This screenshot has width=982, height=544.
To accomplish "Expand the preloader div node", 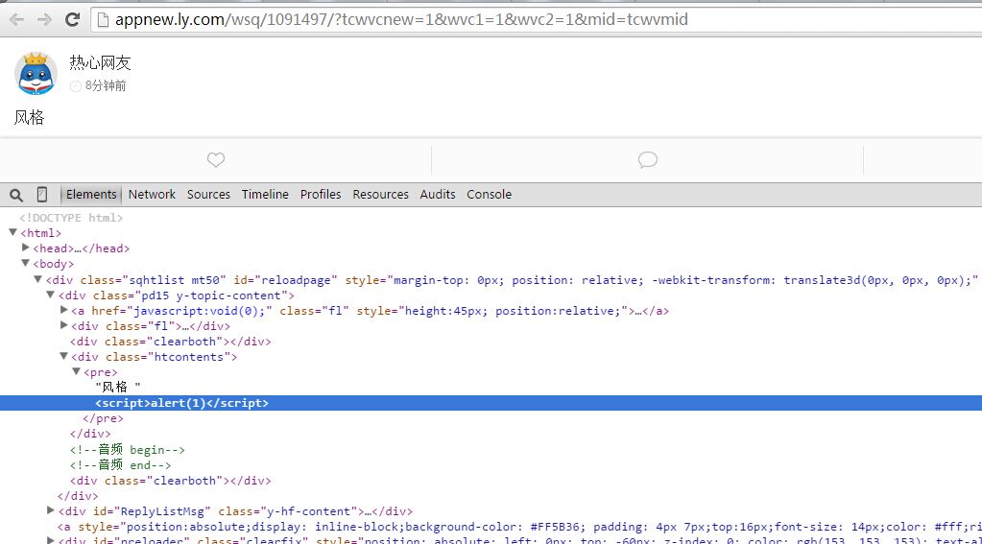I will point(51,539).
